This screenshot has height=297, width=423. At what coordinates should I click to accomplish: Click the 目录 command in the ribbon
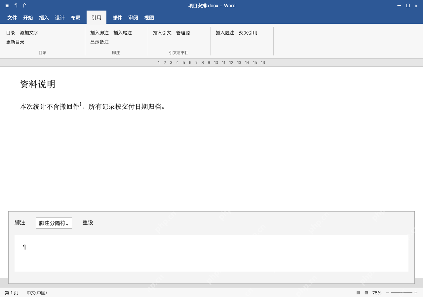[x=11, y=33]
